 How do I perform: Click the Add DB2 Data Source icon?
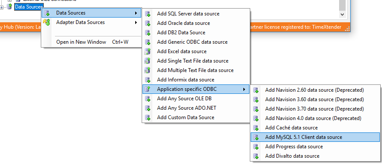point(148,33)
